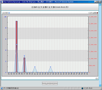Select the data point marker on day 17
Screen dimensions: 102x90
(50, 67)
